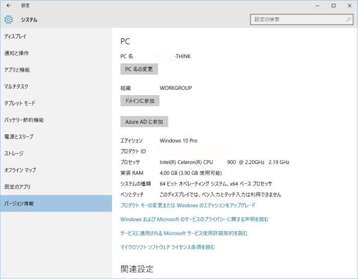The image size is (358, 279).
Task: Click the ドメインに参加 button
Action: click(x=140, y=101)
